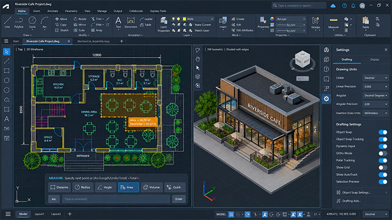This screenshot has height=220, width=392.
Task: Open the cloud sync icon
Action: [x=333, y=6]
